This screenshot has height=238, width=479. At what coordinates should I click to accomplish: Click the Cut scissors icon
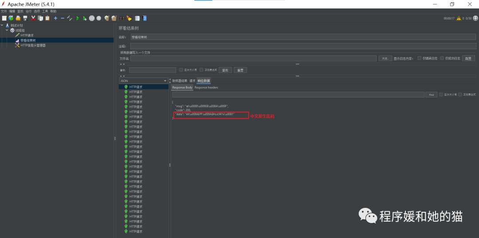[33, 18]
